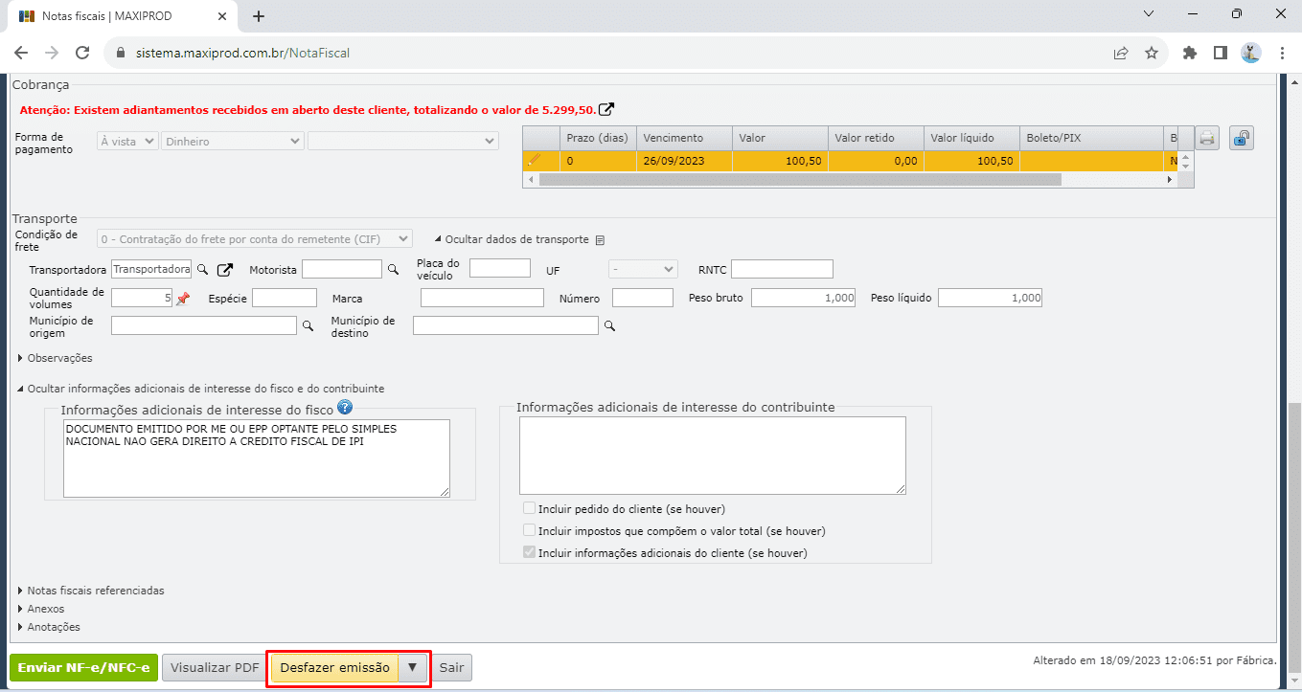The width and height of the screenshot is (1302, 692).
Task: Open Transportadora record external link icon
Action: 225,270
